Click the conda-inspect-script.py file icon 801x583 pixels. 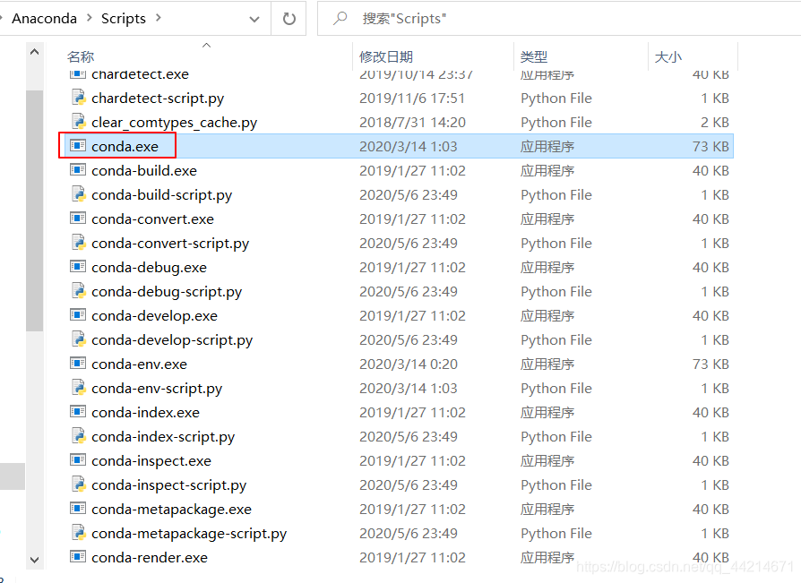tap(78, 484)
